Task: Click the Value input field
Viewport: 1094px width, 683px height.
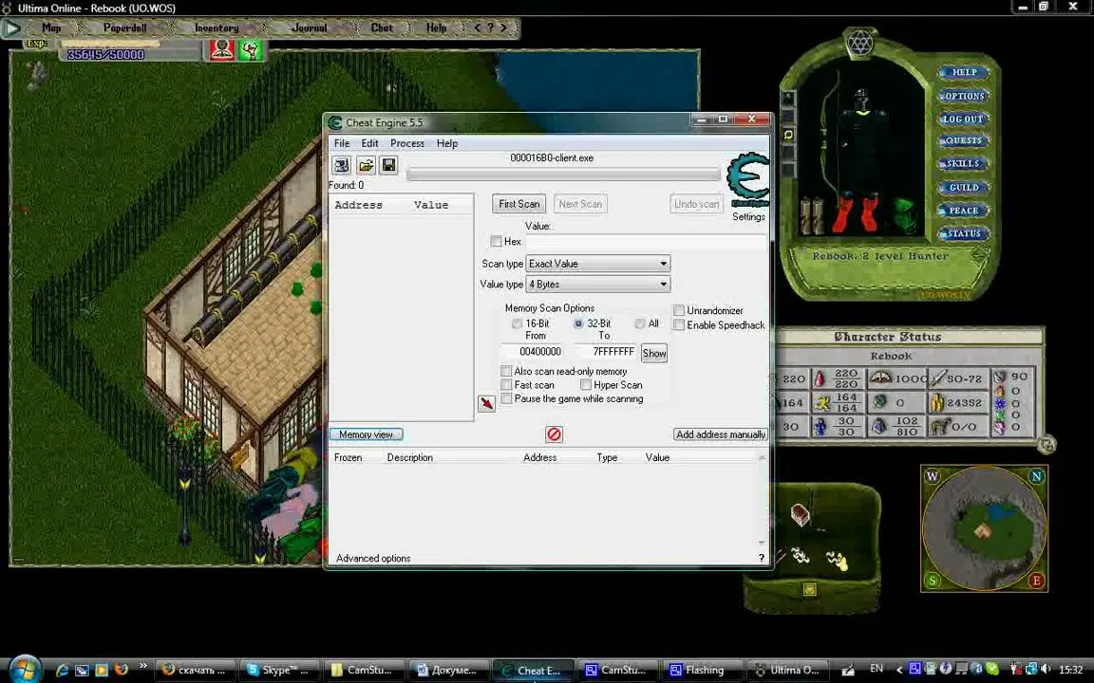Action: 646,242
